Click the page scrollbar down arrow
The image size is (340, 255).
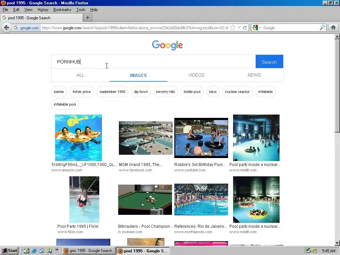tap(337, 243)
